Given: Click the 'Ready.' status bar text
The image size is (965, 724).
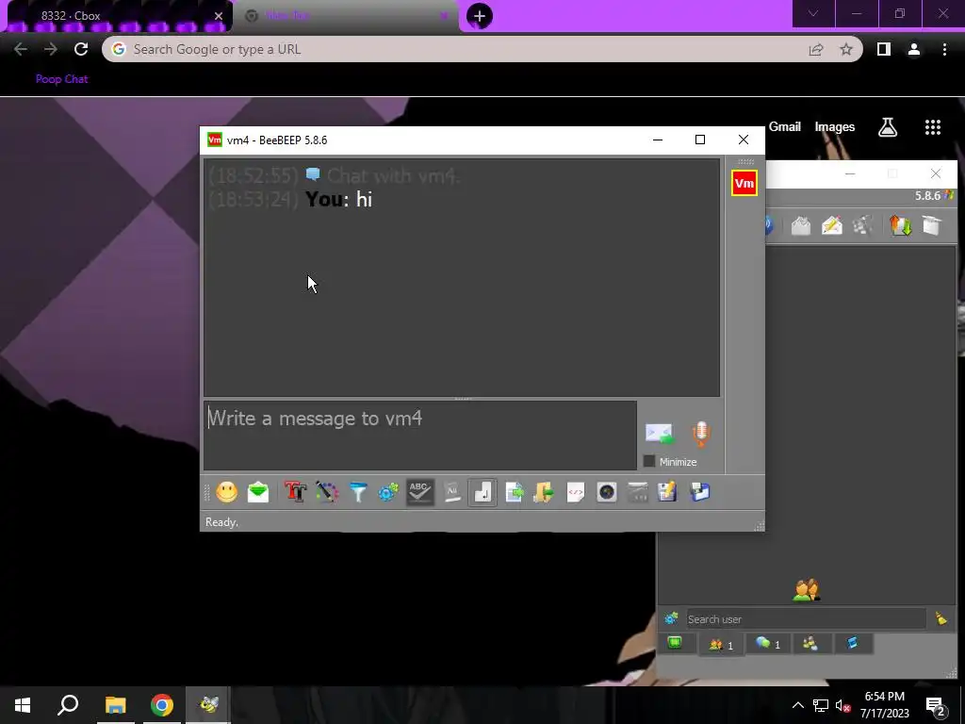Looking at the screenshot, I should click(x=221, y=522).
